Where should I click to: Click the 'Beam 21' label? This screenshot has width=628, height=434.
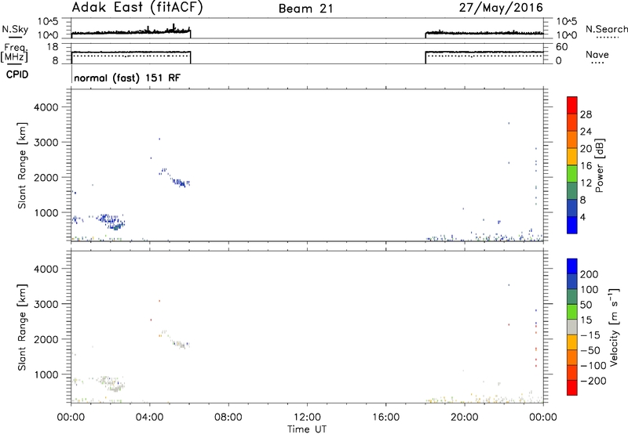tap(306, 9)
